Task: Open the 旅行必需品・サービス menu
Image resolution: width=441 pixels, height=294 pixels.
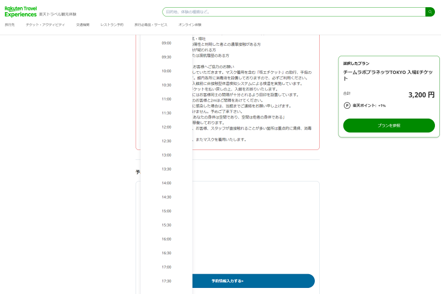Action: [150, 25]
